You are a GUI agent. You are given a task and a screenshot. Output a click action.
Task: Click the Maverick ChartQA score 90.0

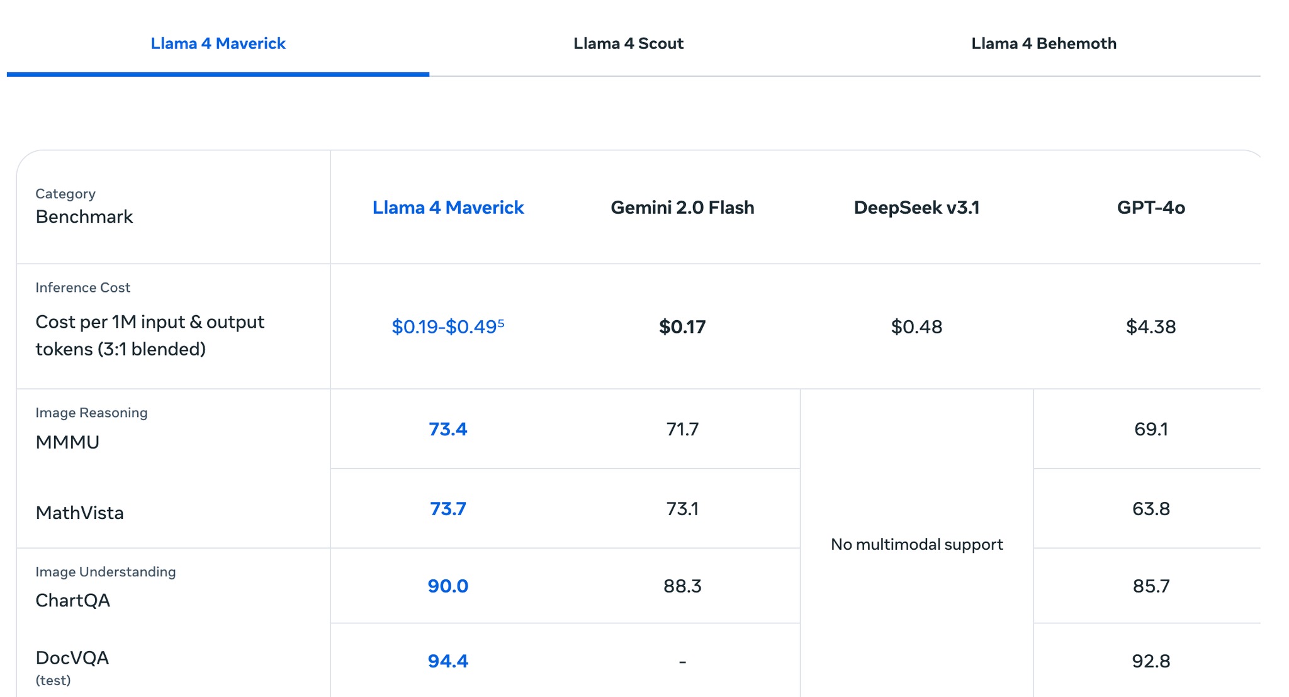click(447, 586)
